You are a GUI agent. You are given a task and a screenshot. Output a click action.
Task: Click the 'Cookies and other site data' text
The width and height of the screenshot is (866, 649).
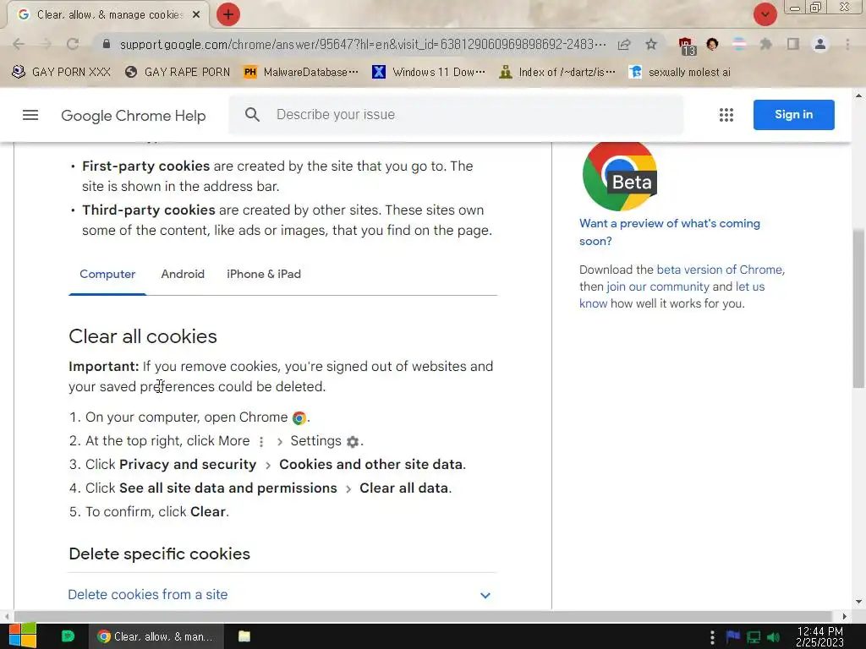[371, 465]
